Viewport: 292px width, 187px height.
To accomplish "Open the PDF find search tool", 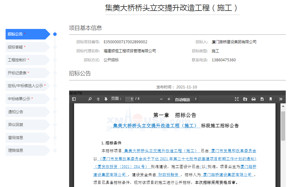I will coord(90,99).
